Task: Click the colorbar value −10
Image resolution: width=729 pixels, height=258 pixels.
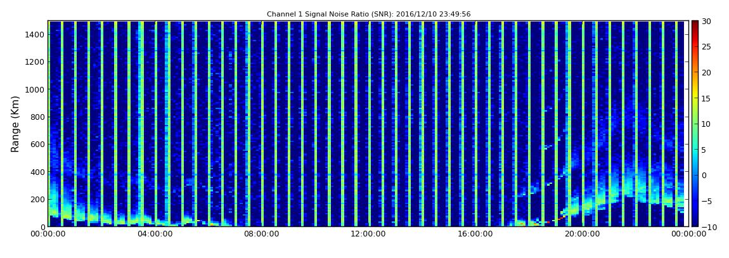Action: click(707, 227)
